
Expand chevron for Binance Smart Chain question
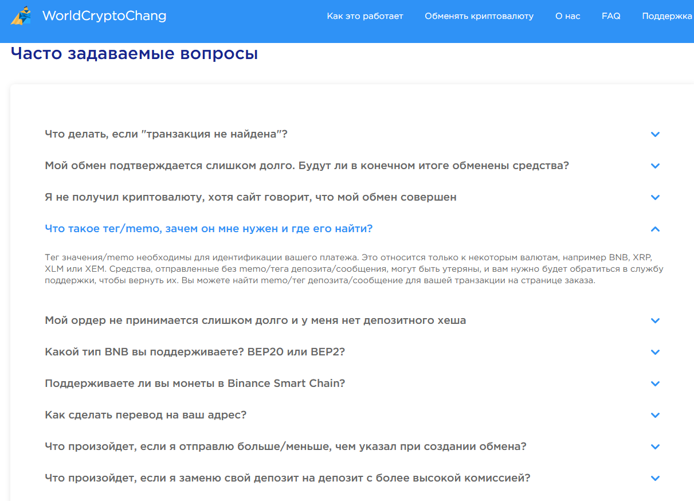pos(656,384)
